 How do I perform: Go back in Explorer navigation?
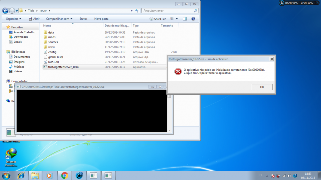click(5, 11)
